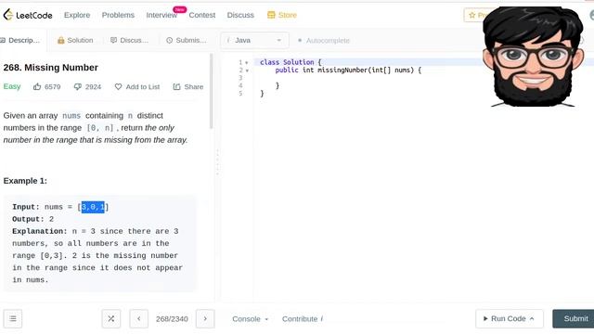Go to the Problems page
Viewport: 594px width, 334px height.
118,15
